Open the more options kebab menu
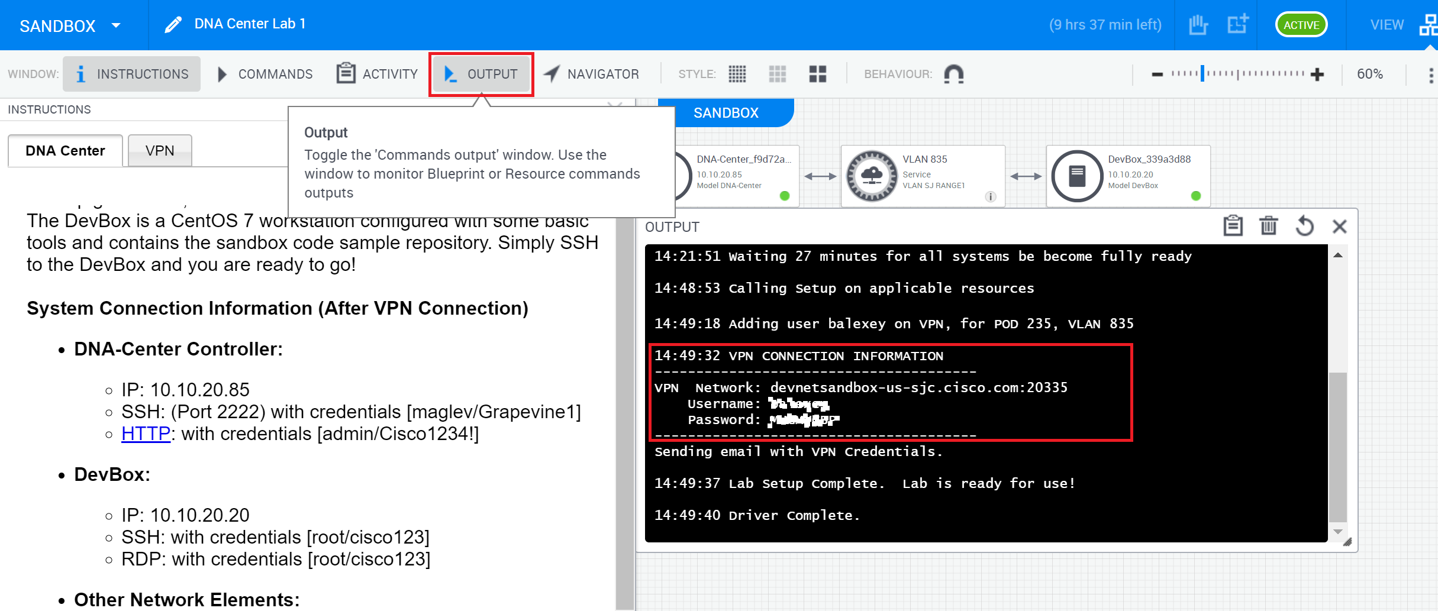This screenshot has width=1438, height=611. click(x=1431, y=75)
